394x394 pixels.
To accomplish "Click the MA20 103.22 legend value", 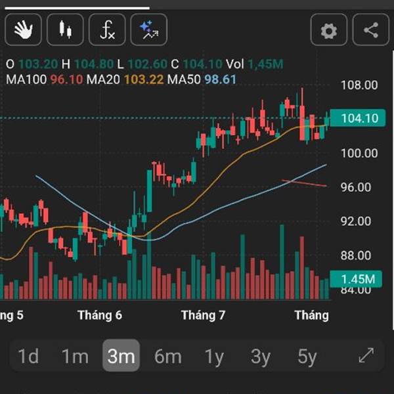I will click(125, 79).
